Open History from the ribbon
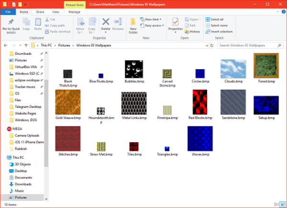 [192, 31]
